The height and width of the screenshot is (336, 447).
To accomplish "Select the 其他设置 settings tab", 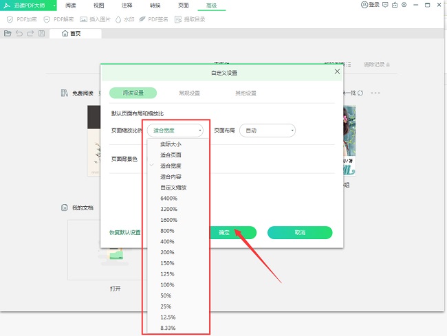I will [x=246, y=93].
